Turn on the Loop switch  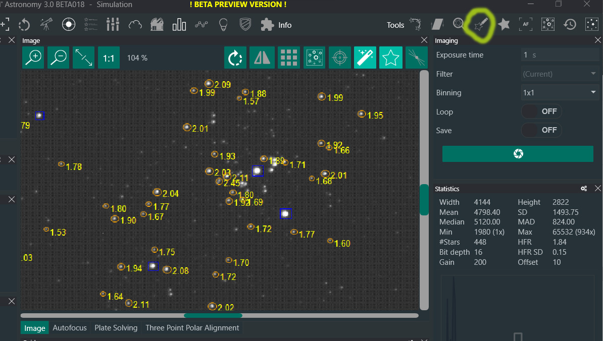coord(541,111)
